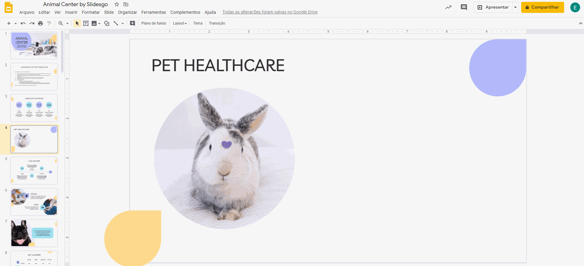Open the Arquivo menu
Image resolution: width=584 pixels, height=266 pixels.
[27, 12]
